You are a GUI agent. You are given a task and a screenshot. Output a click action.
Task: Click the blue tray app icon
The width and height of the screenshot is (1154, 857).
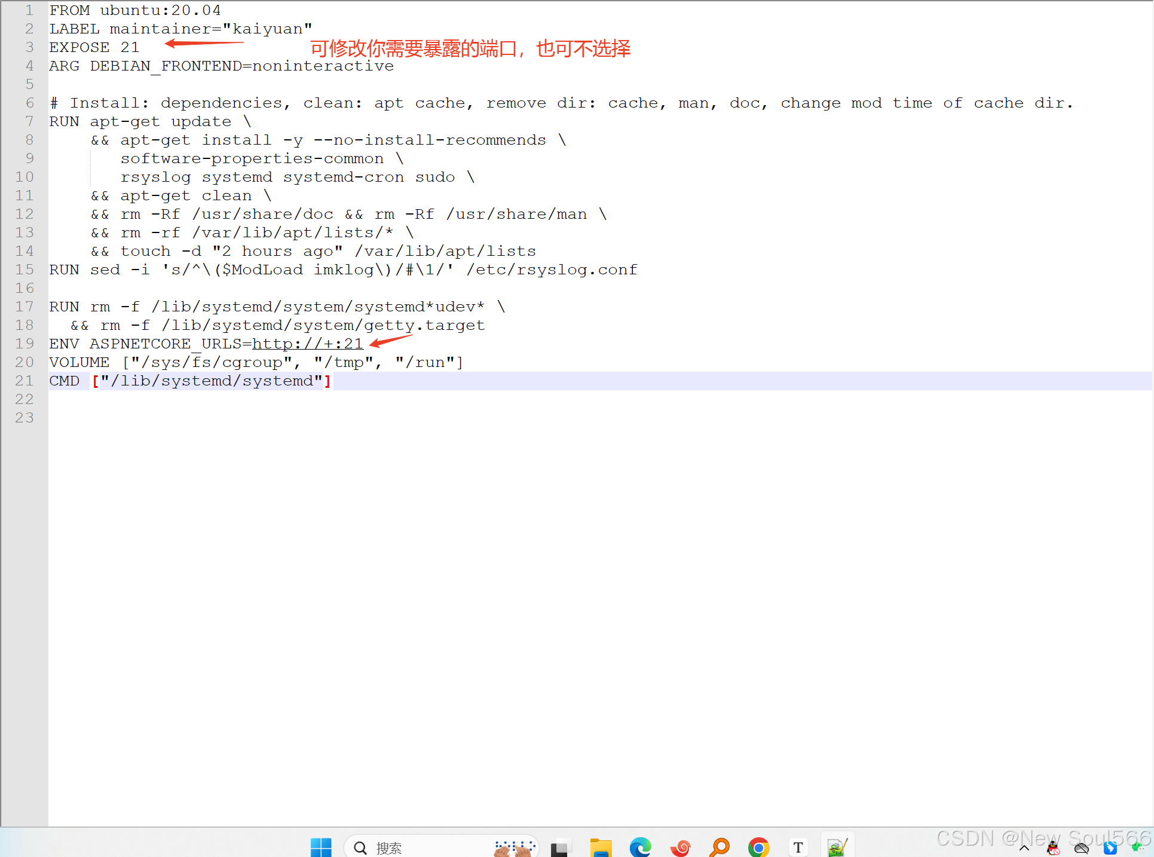[1110, 848]
